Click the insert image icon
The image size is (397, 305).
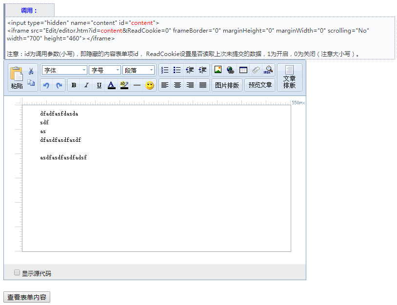218,70
